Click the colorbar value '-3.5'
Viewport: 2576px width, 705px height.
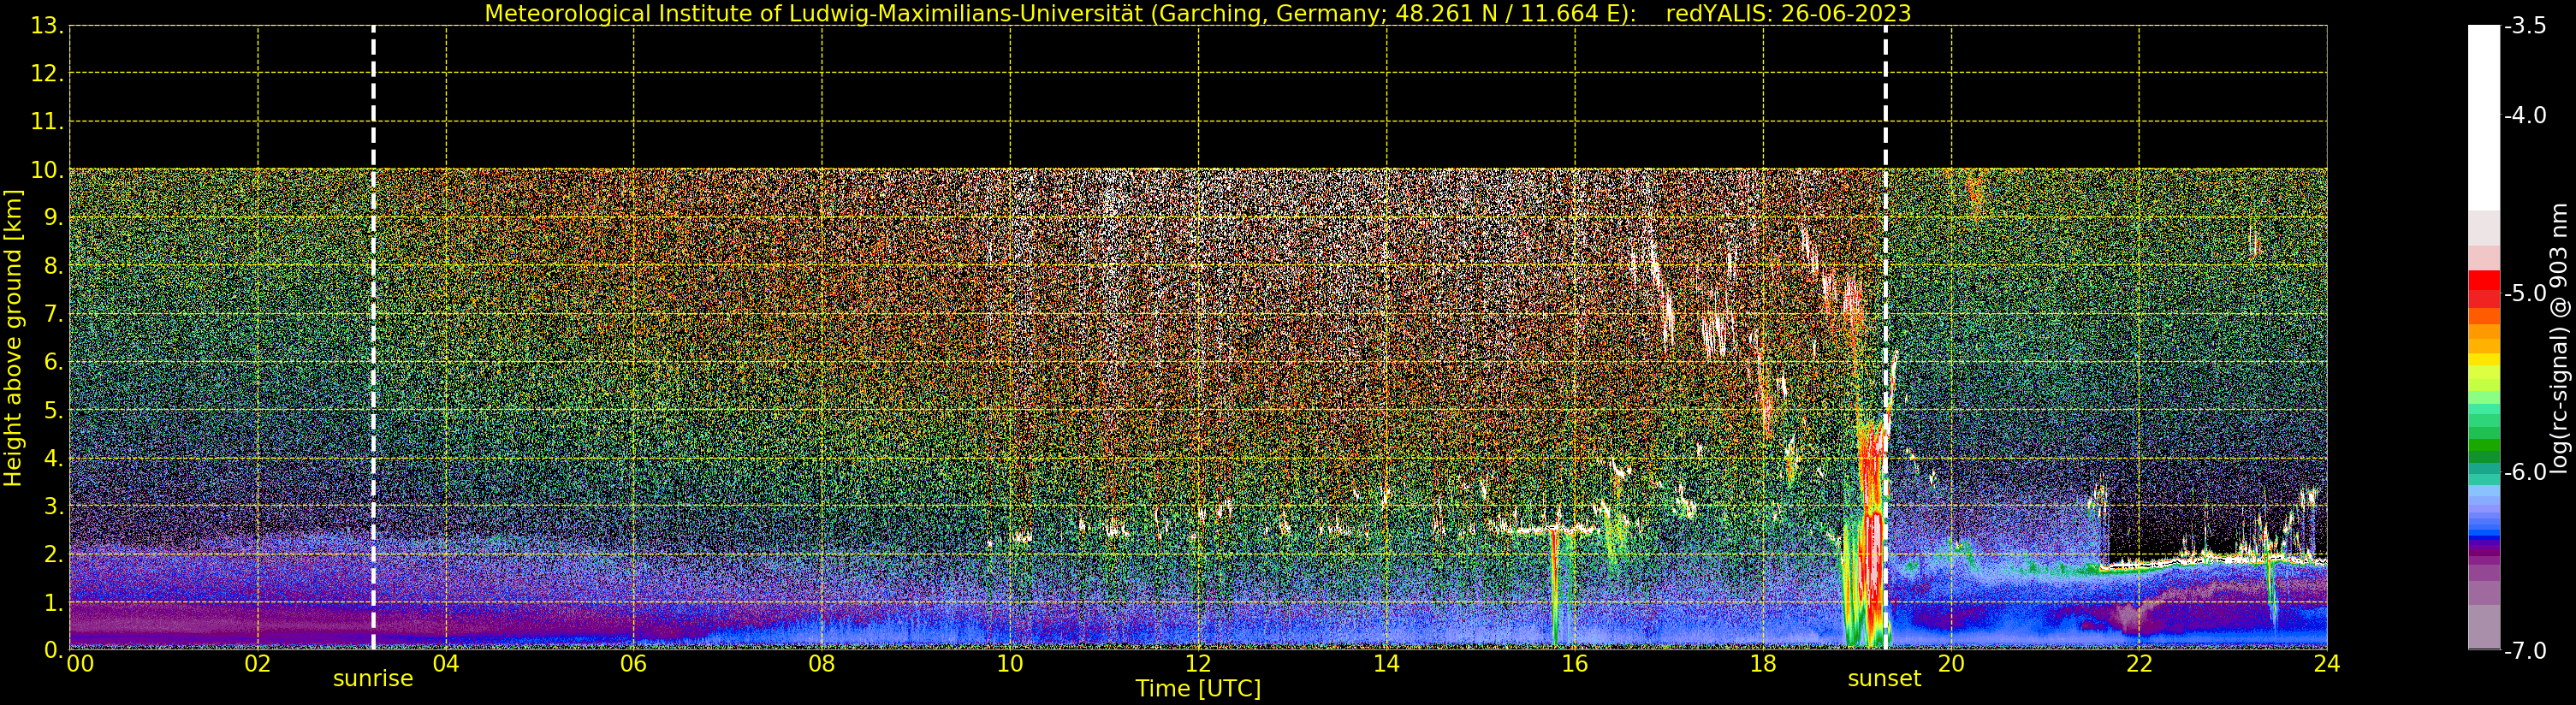pyautogui.click(x=2525, y=26)
